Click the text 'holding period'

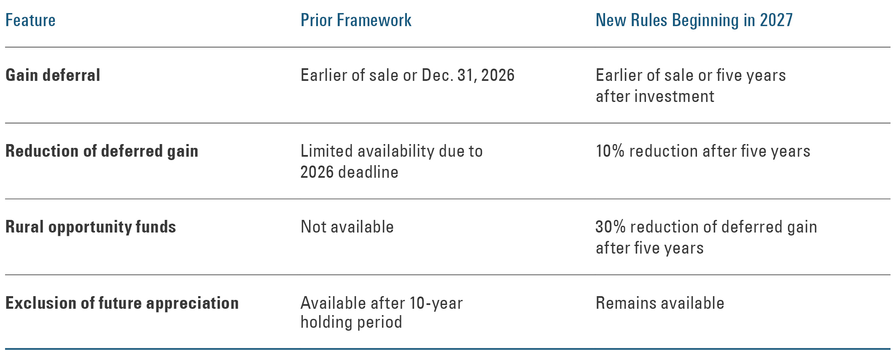click(x=351, y=322)
